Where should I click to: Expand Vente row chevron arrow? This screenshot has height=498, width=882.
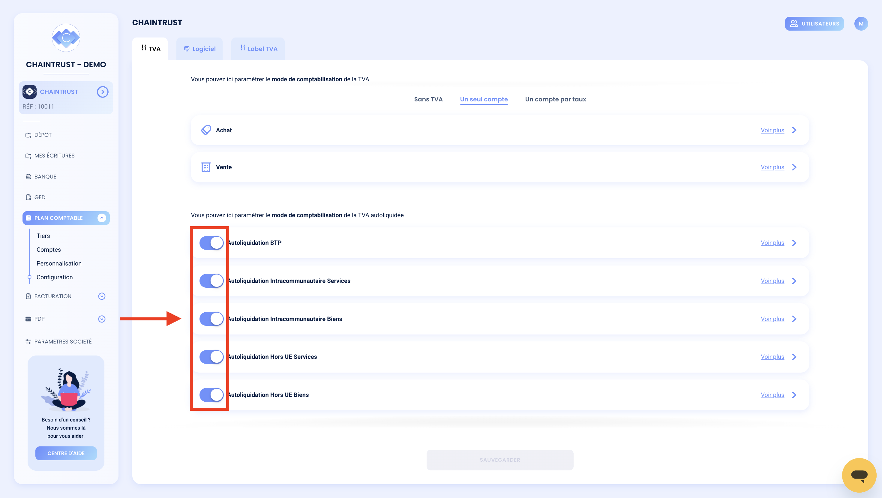point(794,167)
